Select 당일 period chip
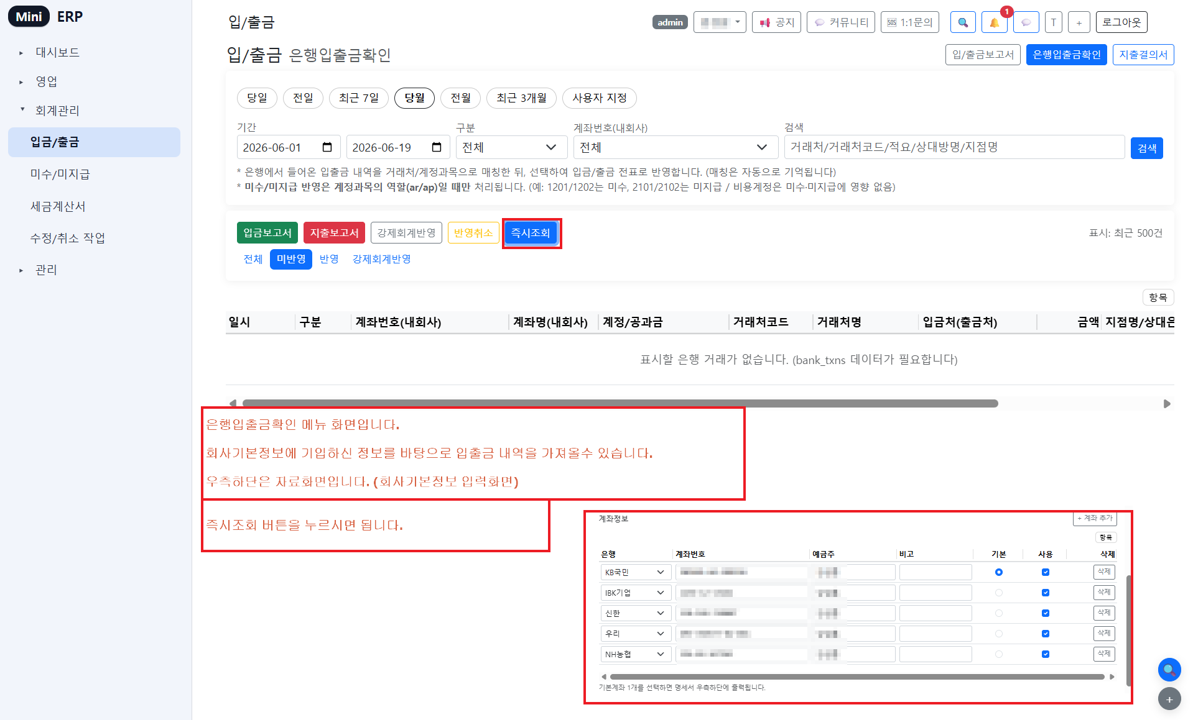This screenshot has height=720, width=1193. 257,98
